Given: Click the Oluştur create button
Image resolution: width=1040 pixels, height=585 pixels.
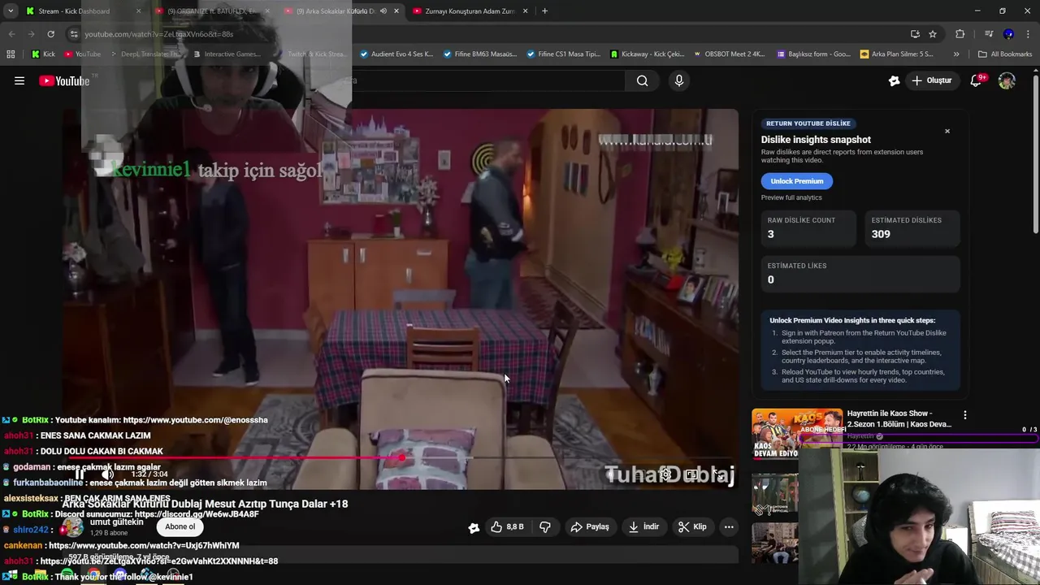Looking at the screenshot, I should pos(931,80).
